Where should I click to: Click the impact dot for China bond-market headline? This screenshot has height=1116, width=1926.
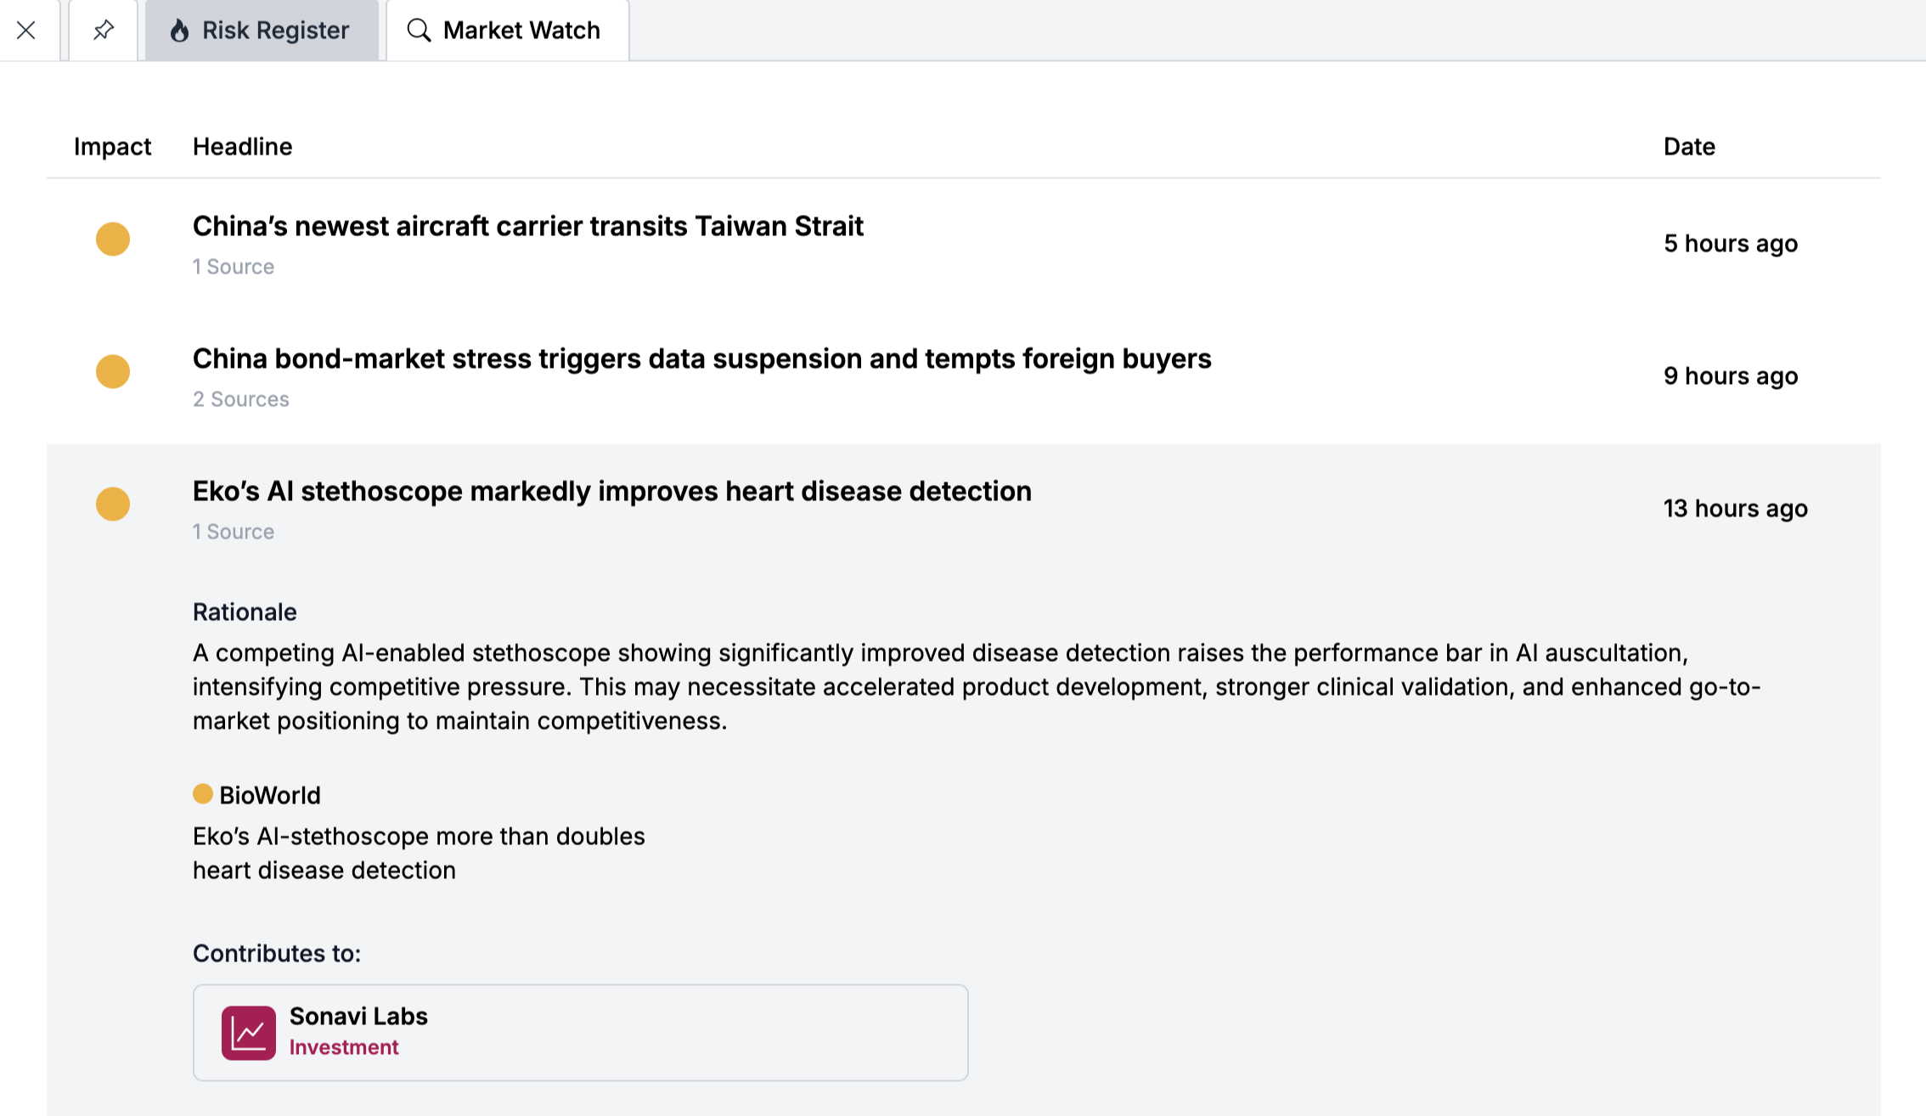pyautogui.click(x=113, y=372)
